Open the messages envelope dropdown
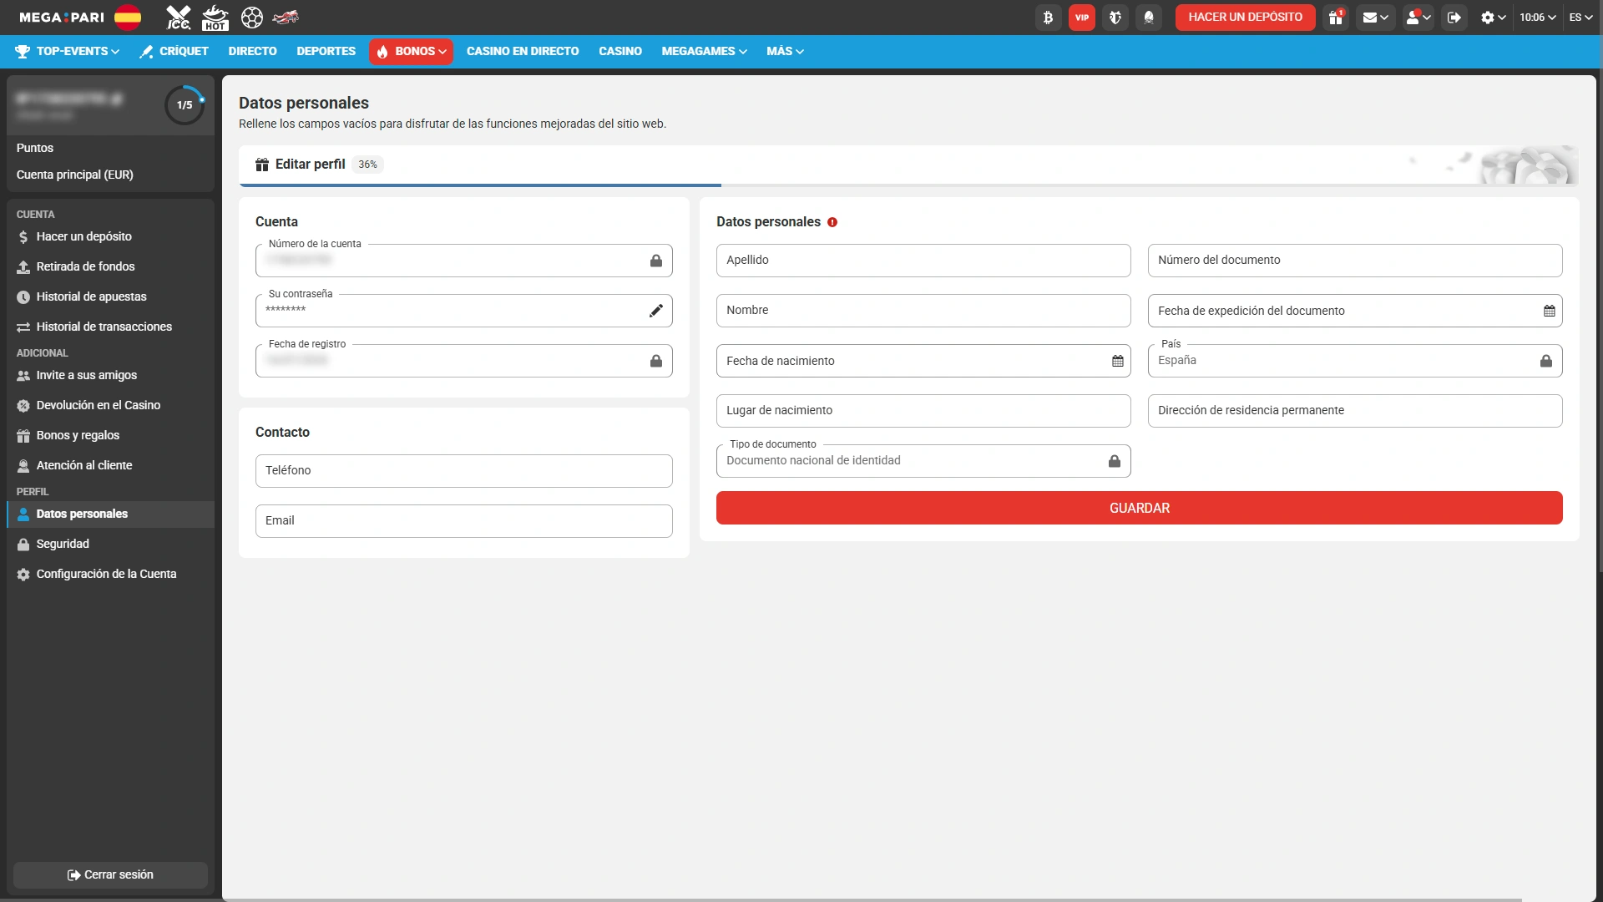Image resolution: width=1603 pixels, height=902 pixels. pos(1375,17)
